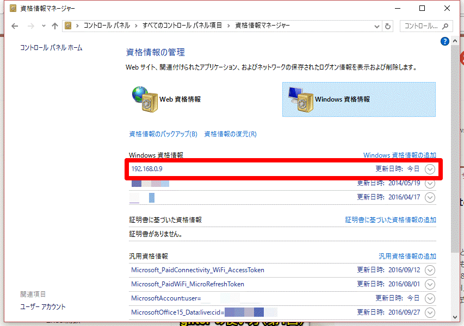Expand the 192.168.0.9 credential entry
Image resolution: width=464 pixels, height=326 pixels.
point(430,169)
